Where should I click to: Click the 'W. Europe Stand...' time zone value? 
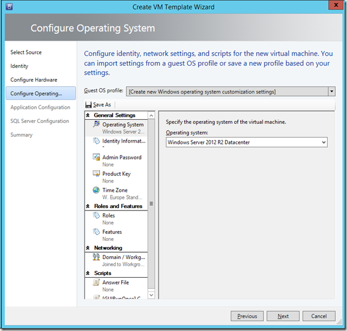[x=122, y=197]
